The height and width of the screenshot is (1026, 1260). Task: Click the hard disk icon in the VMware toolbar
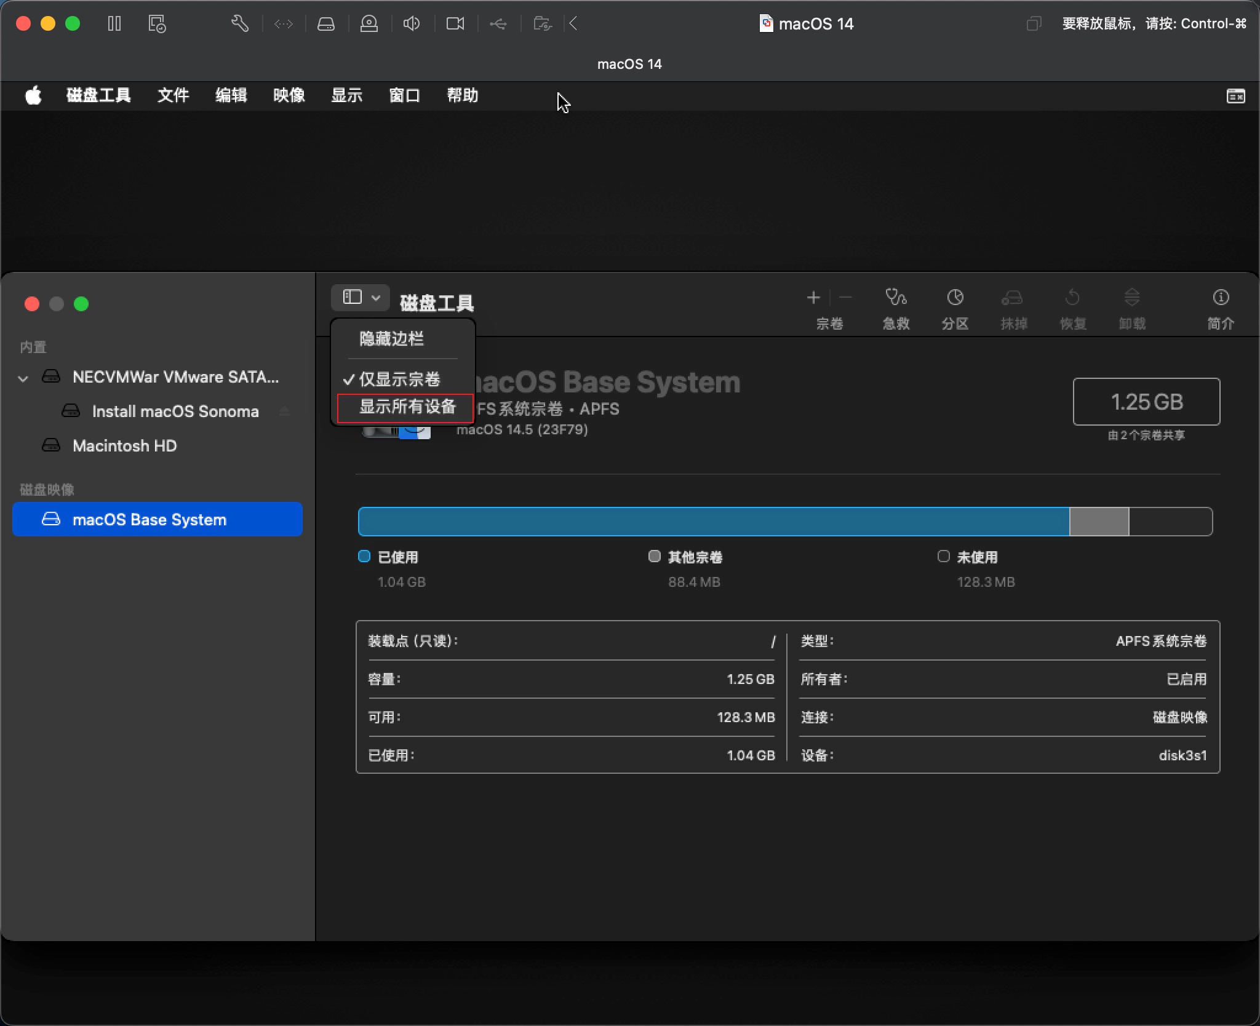point(326,24)
